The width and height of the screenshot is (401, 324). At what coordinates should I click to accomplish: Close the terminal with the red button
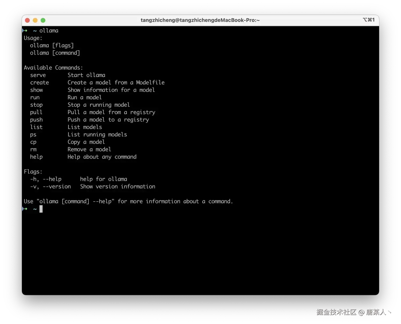tap(27, 20)
